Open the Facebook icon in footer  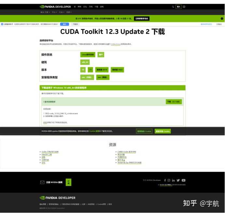click(x=165, y=180)
